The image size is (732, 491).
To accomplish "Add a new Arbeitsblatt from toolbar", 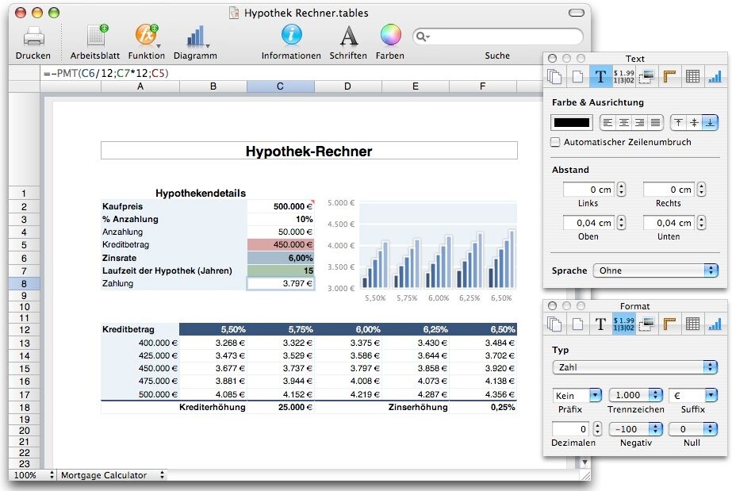I will pyautogui.click(x=97, y=36).
